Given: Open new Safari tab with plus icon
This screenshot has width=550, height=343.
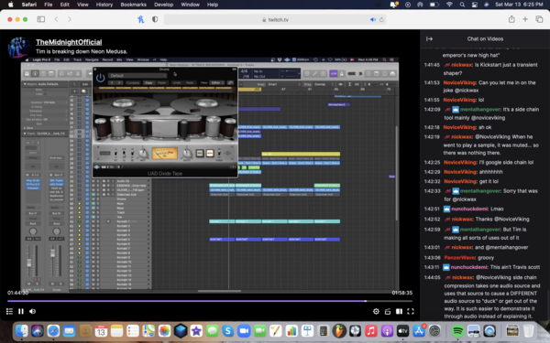Looking at the screenshot, I should pyautogui.click(x=525, y=19).
